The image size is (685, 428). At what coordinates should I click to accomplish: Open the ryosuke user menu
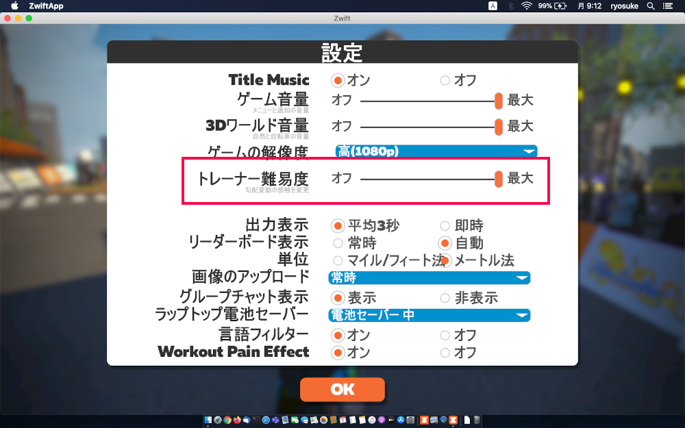tap(624, 6)
